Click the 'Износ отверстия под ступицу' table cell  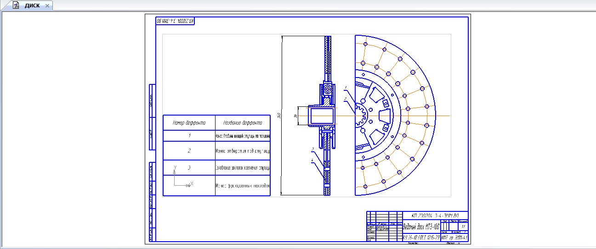point(242,150)
